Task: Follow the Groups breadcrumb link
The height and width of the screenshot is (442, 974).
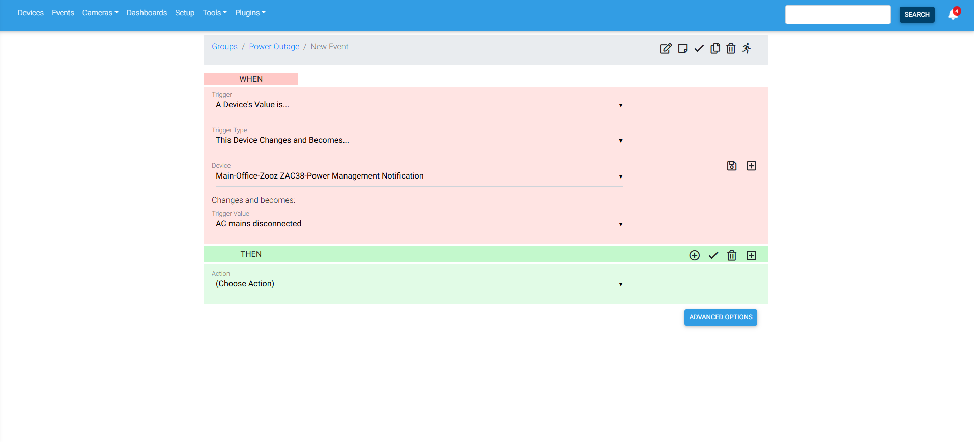Action: pos(224,47)
